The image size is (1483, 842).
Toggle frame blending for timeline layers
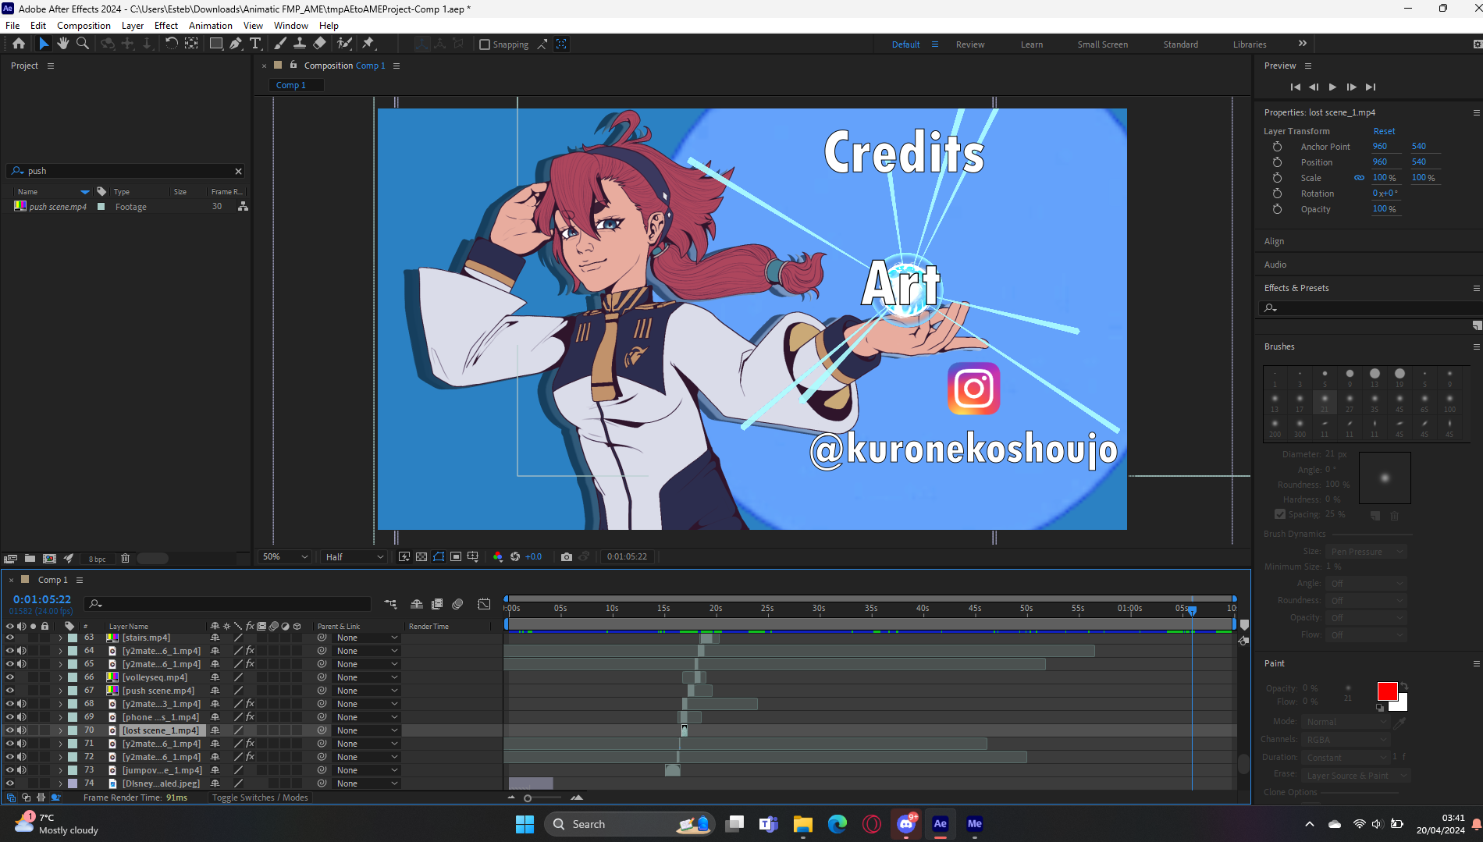point(437,604)
